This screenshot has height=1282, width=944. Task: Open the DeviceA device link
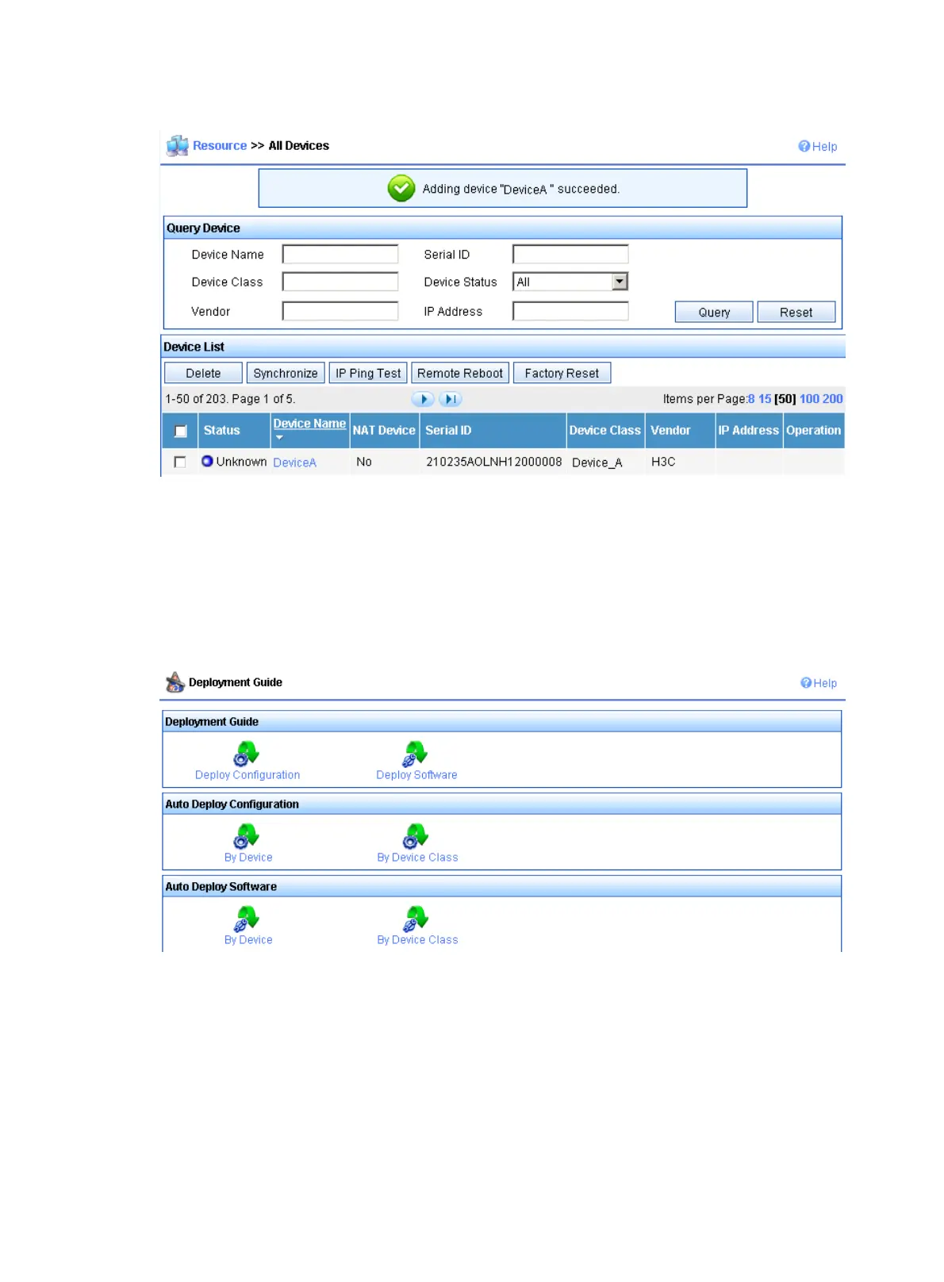[294, 463]
